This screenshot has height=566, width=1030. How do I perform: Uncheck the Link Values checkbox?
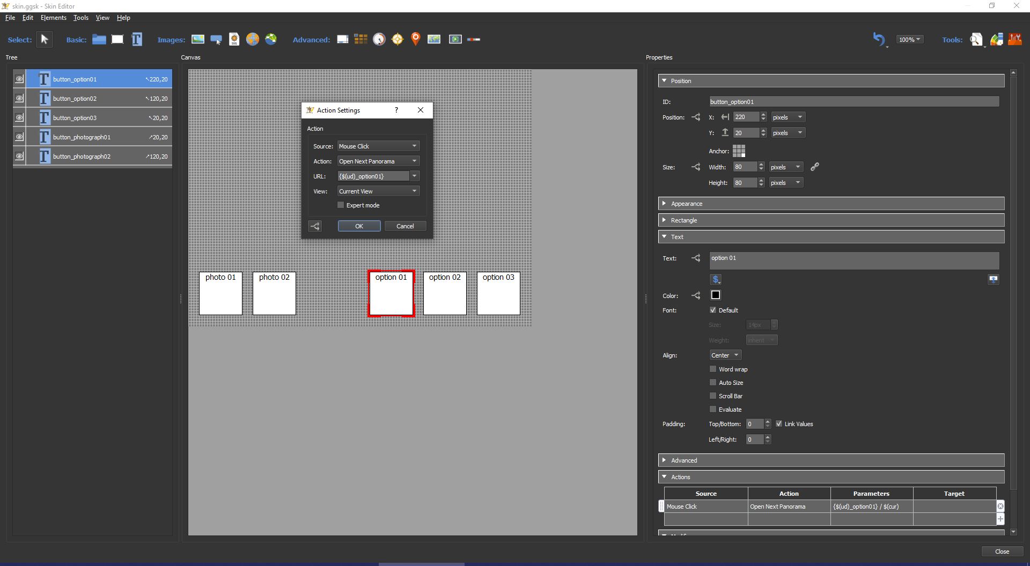[x=779, y=423]
